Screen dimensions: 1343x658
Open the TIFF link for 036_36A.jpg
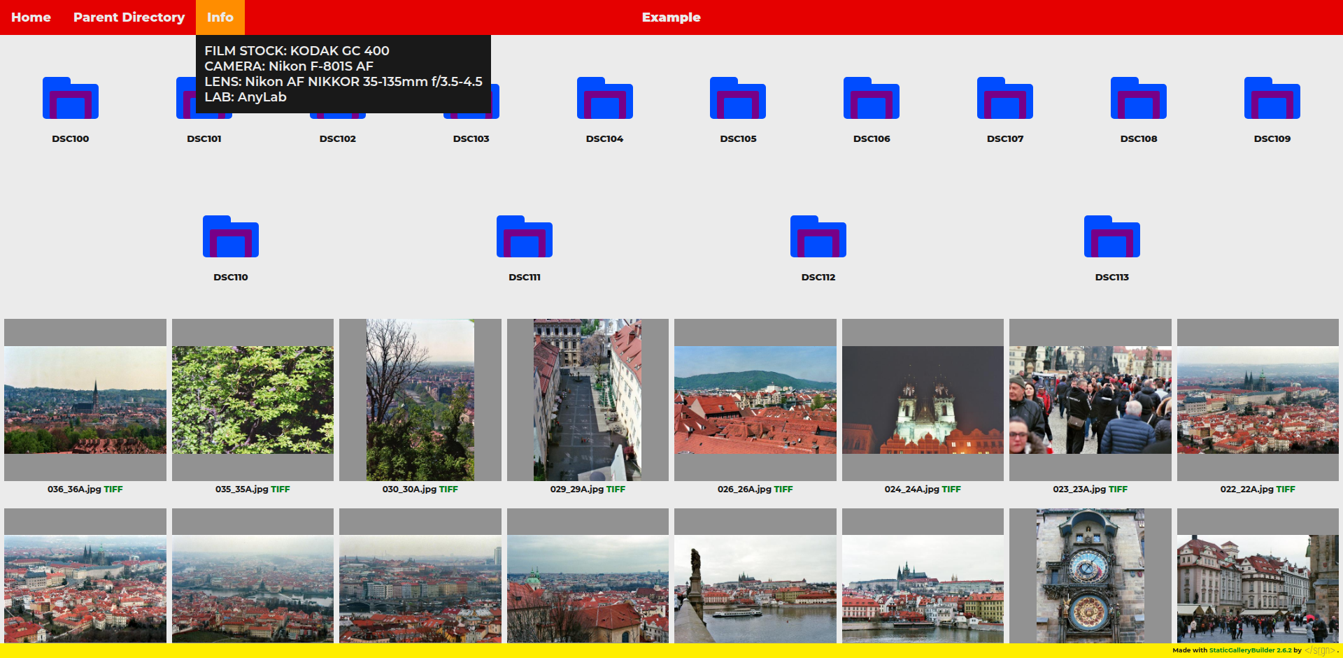[x=113, y=489]
